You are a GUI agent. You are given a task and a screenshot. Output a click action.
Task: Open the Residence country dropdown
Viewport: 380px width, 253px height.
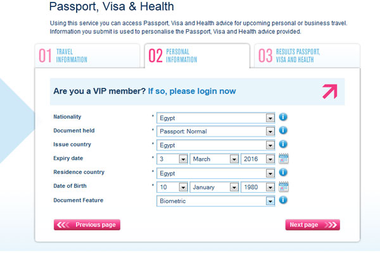tap(270, 173)
